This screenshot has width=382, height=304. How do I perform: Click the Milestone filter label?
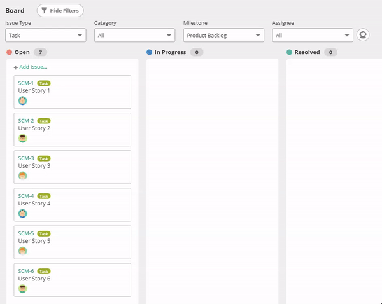click(x=195, y=23)
